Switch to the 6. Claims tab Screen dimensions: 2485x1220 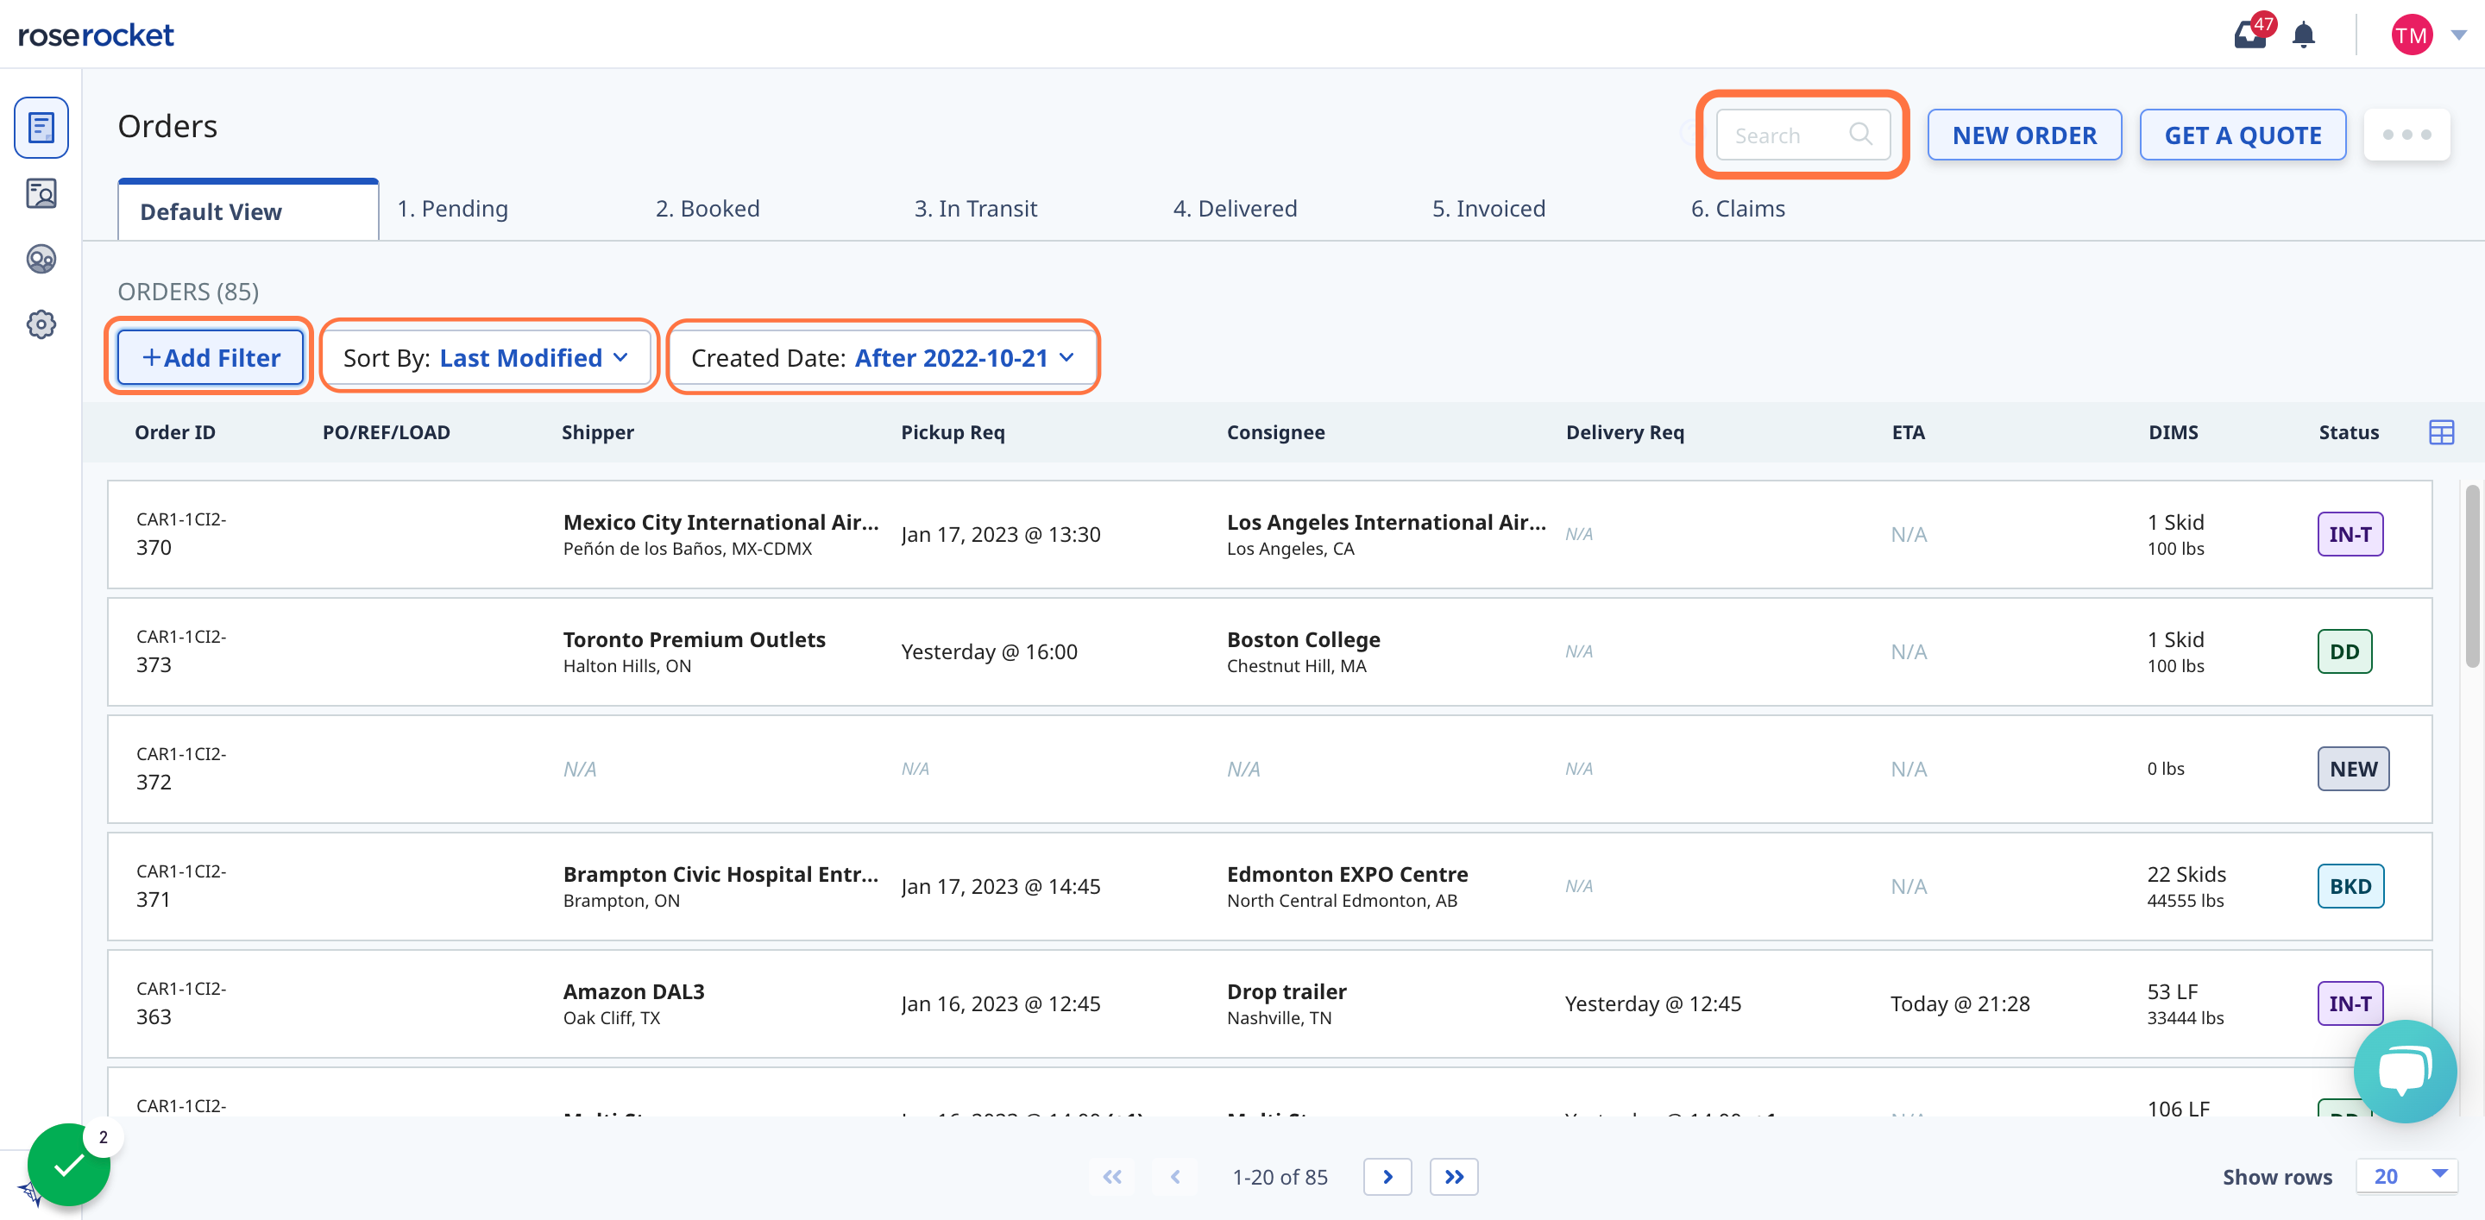[1738, 208]
